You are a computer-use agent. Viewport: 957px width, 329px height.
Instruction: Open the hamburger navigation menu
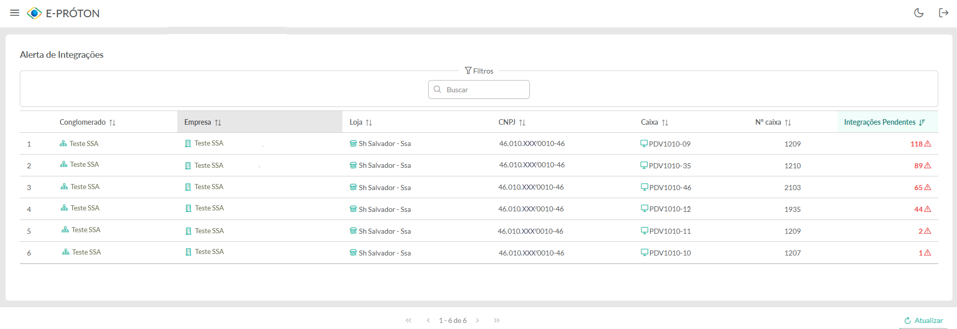pyautogui.click(x=15, y=13)
